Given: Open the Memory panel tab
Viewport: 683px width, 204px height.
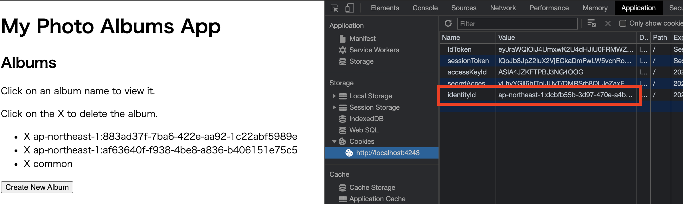Looking at the screenshot, I should click(595, 8).
